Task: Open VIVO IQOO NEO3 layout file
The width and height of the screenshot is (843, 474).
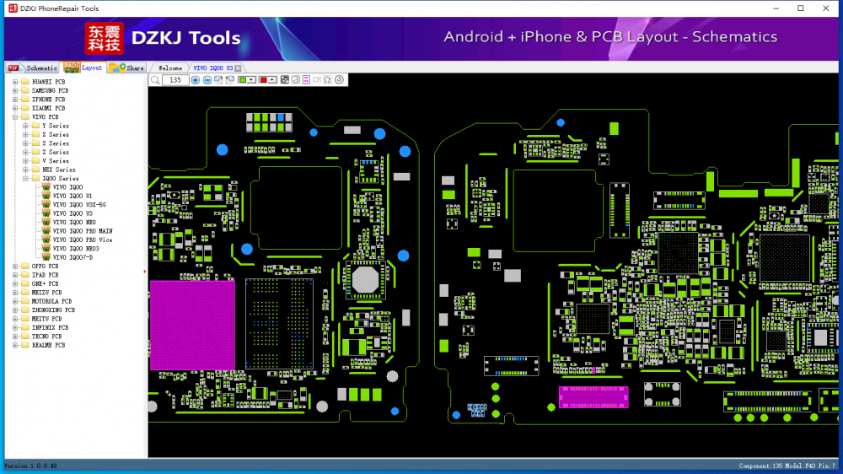Action: click(x=76, y=249)
